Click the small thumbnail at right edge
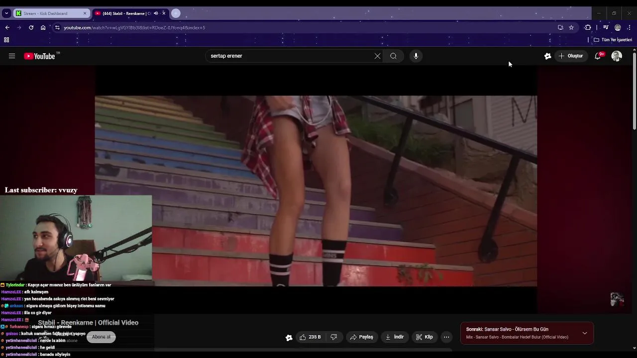Image resolution: width=637 pixels, height=358 pixels. (x=617, y=299)
